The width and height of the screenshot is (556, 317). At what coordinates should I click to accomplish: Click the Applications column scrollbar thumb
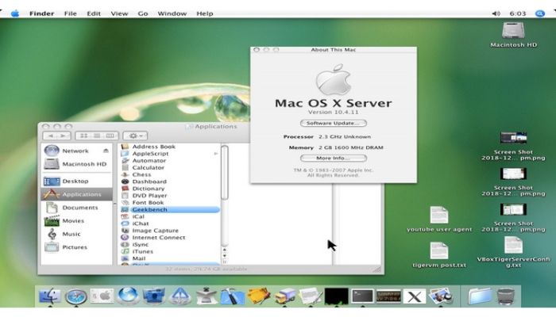(225, 173)
